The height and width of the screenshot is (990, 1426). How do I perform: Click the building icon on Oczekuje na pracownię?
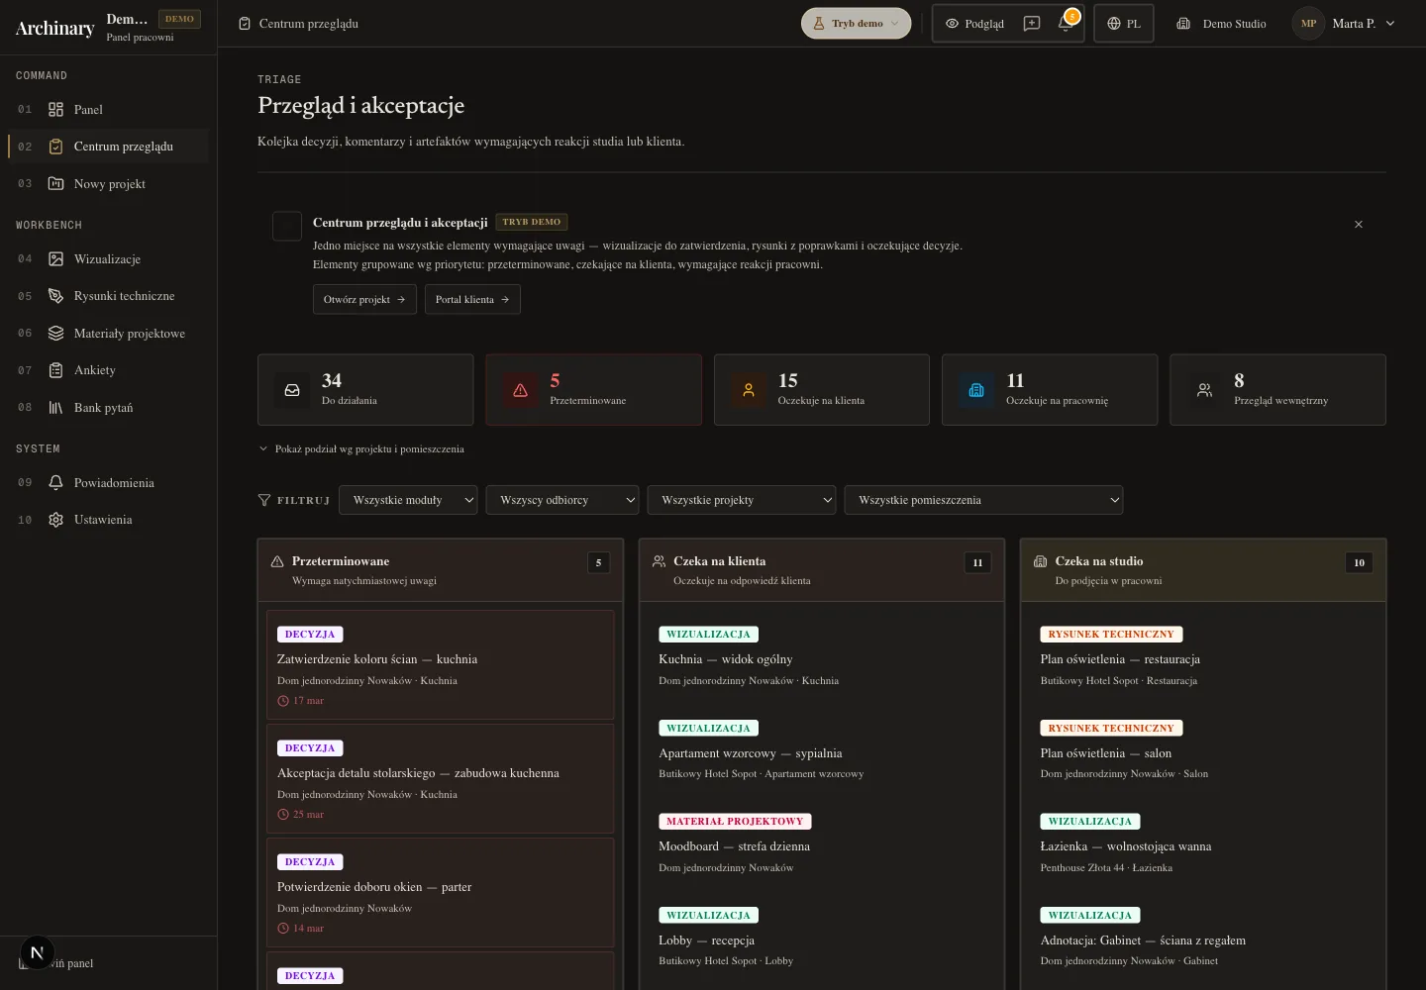(x=976, y=390)
